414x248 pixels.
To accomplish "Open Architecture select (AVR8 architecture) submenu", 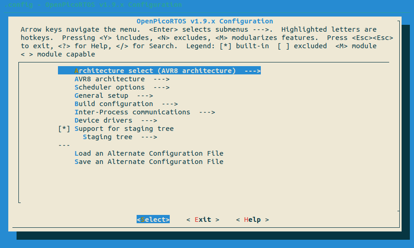I will [159, 71].
